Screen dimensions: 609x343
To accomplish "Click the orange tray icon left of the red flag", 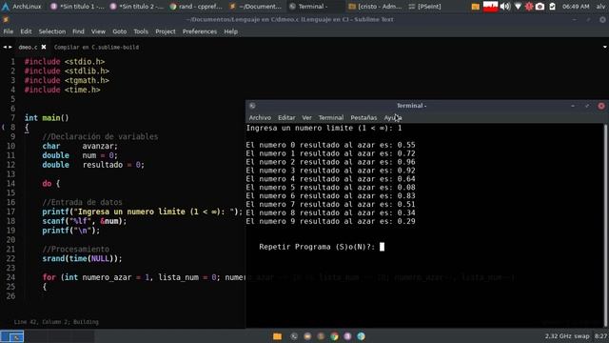I will pos(476,7).
